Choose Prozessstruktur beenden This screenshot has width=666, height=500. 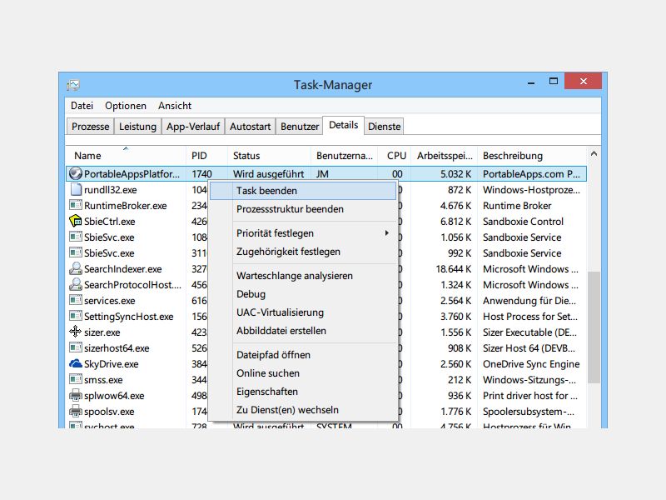[303, 209]
